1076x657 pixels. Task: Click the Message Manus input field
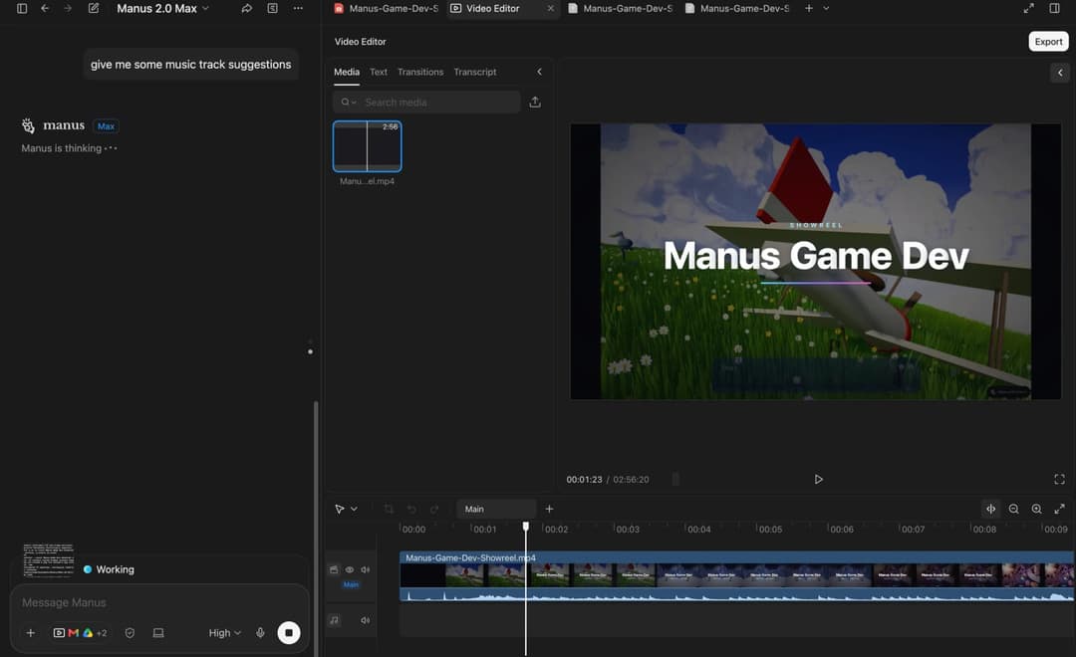[159, 603]
